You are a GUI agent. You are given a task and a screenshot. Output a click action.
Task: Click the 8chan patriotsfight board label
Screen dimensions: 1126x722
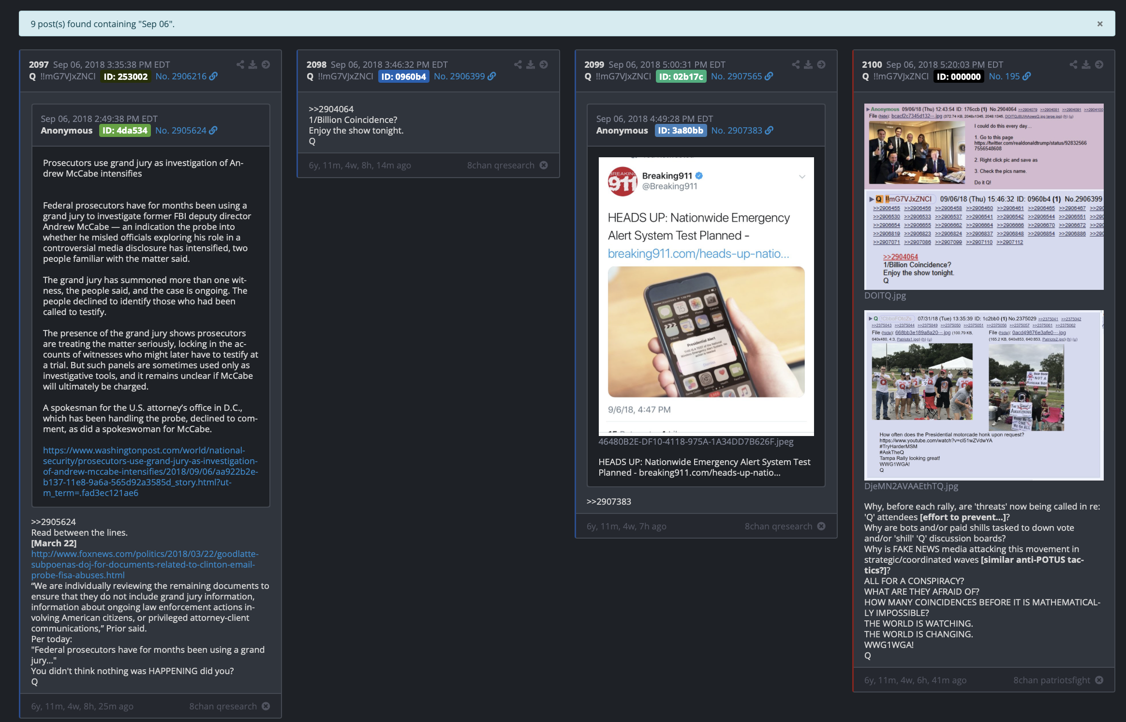pyautogui.click(x=1052, y=680)
